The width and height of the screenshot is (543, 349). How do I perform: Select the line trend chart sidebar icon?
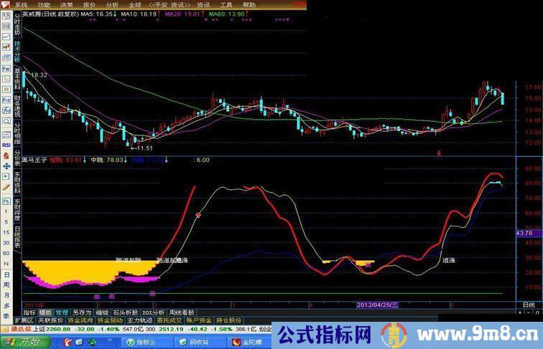[6, 37]
